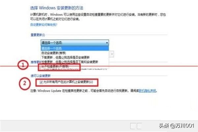Toggle the 允许所有用户在此计算机上安装更新 checkbox

[41, 82]
